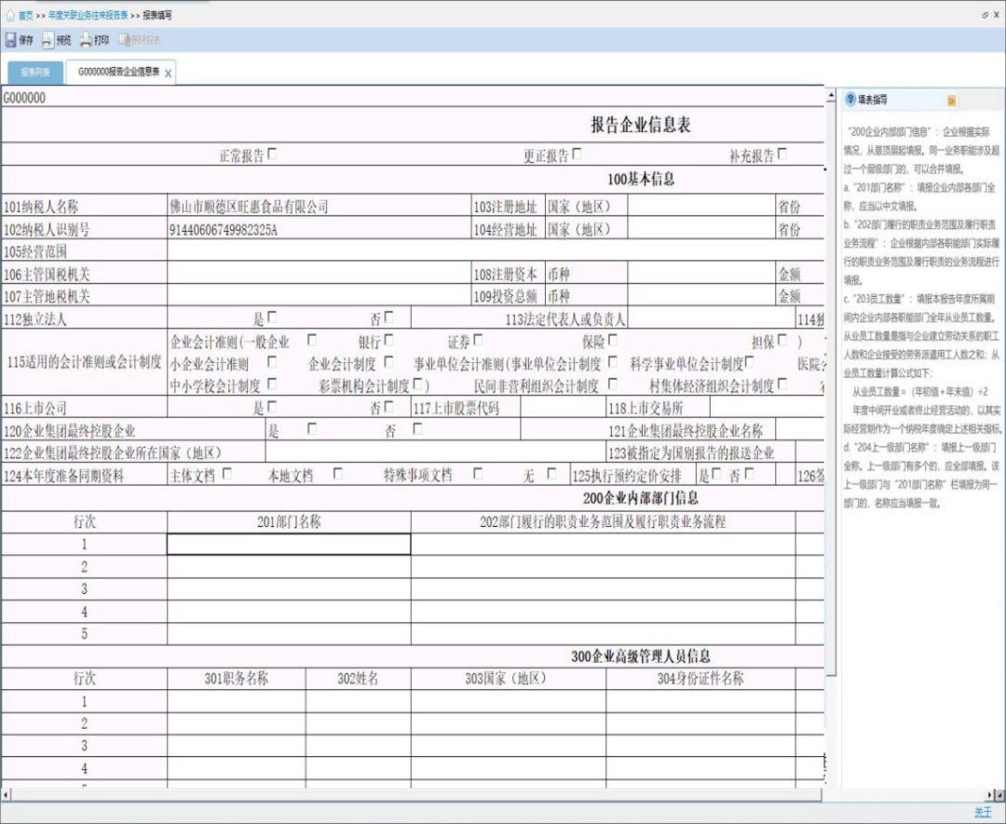The height and width of the screenshot is (824, 1006).
Task: Click the 108注册资本 币种 field
Action: click(701, 274)
